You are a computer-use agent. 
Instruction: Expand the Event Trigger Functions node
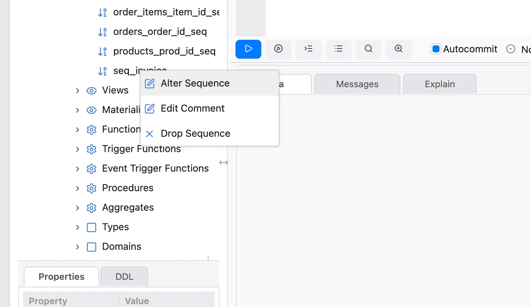click(x=78, y=169)
